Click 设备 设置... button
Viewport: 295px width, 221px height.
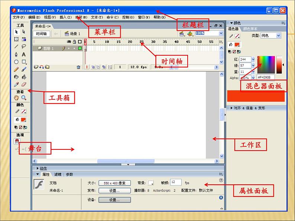tap(114, 200)
